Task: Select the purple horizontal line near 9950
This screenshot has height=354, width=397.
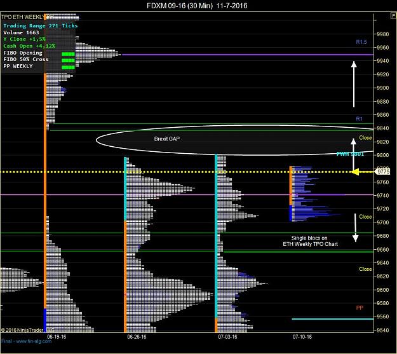Action: pyautogui.click(x=248, y=55)
